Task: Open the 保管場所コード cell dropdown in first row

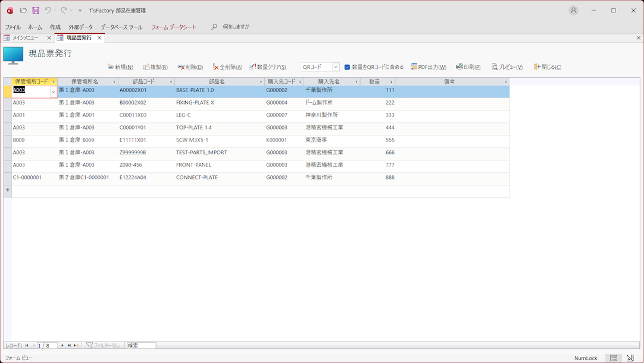Action: pyautogui.click(x=53, y=92)
